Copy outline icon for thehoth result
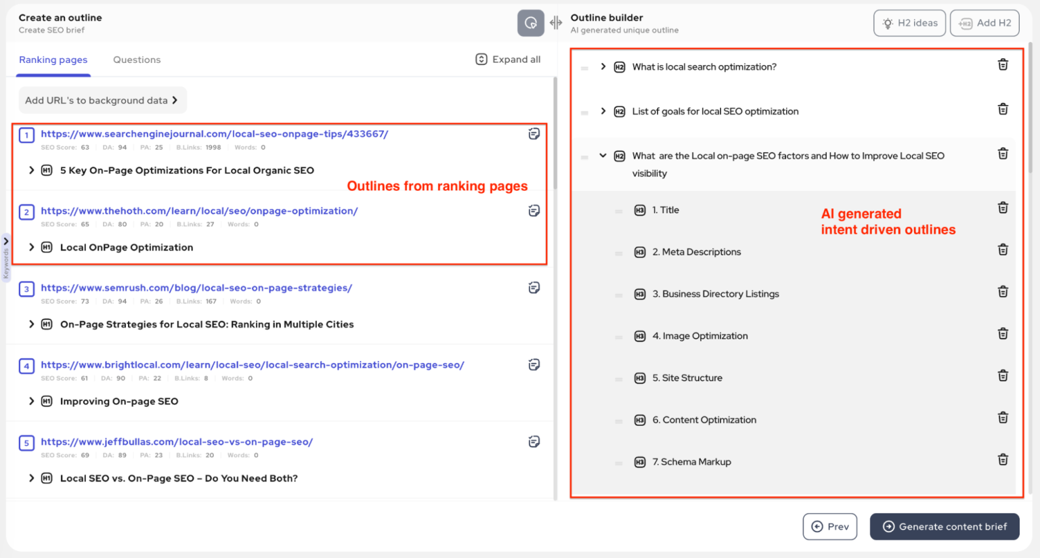 click(x=534, y=211)
